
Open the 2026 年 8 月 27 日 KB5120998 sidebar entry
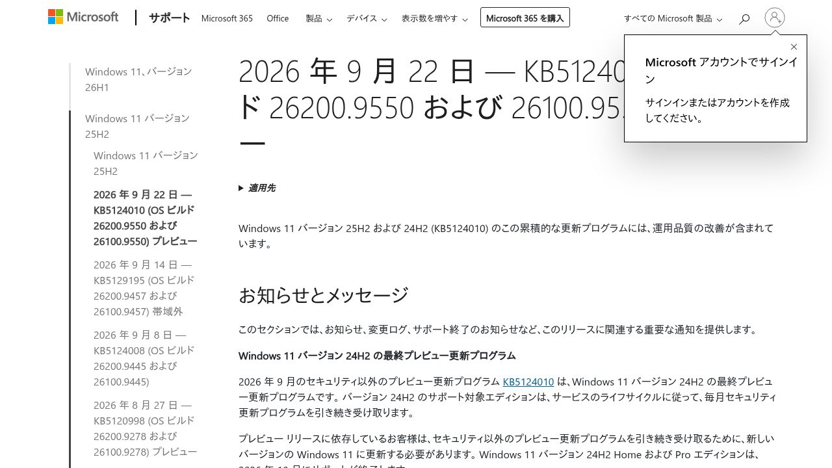pos(145,428)
